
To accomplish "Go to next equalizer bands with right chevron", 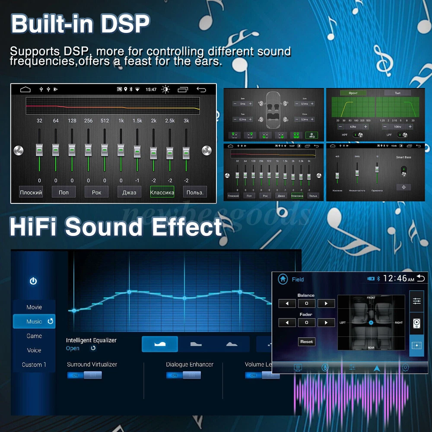I will tap(206, 150).
